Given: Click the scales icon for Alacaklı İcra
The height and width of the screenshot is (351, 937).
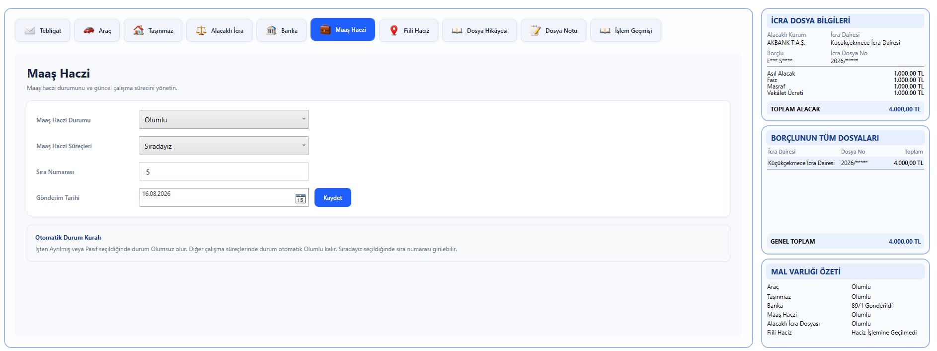Looking at the screenshot, I should (x=201, y=30).
